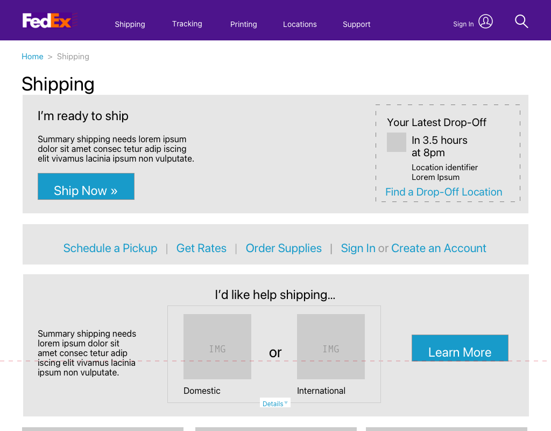Open Schedule a Pickup link

(110, 248)
